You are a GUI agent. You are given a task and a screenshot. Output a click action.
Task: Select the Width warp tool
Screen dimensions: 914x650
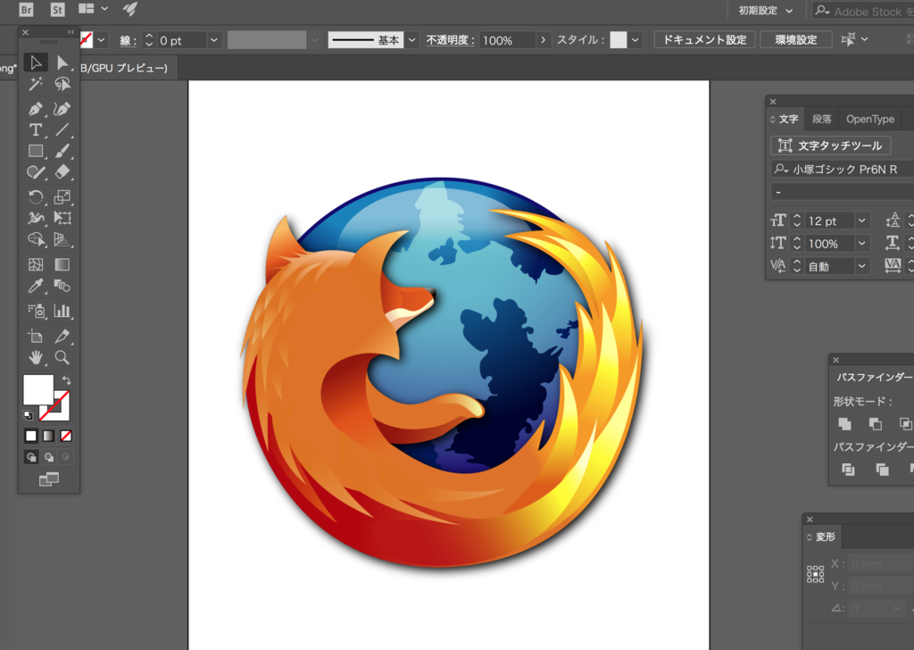coord(36,218)
